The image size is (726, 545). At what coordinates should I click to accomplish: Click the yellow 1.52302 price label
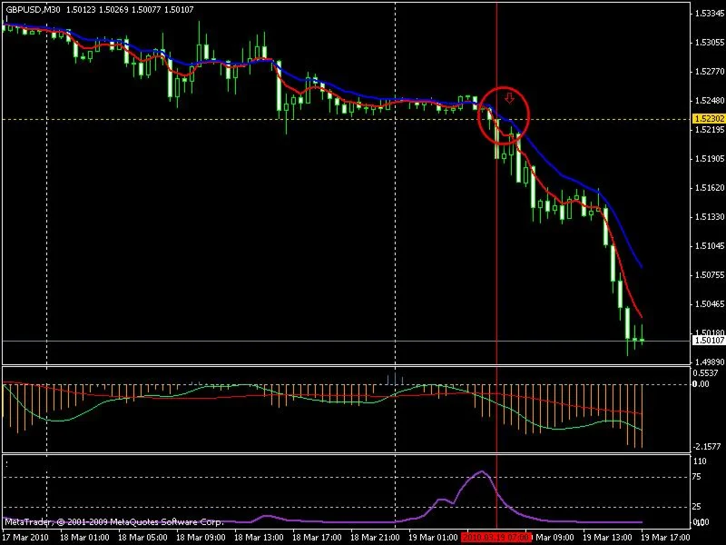709,119
